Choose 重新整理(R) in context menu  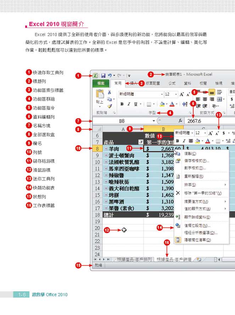(201, 176)
